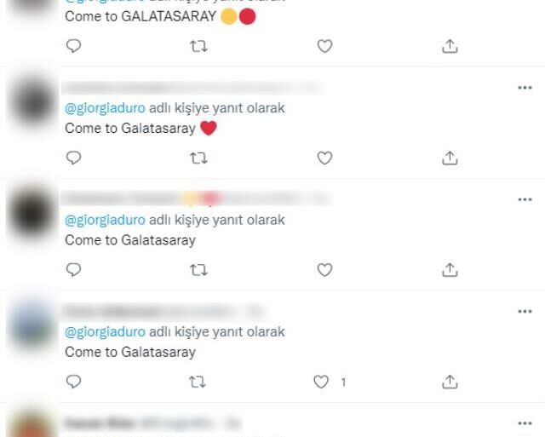The width and height of the screenshot is (545, 437).
Task: Reply to the 'Come to GALATASARAY' uppercase tweet
Action: click(73, 46)
